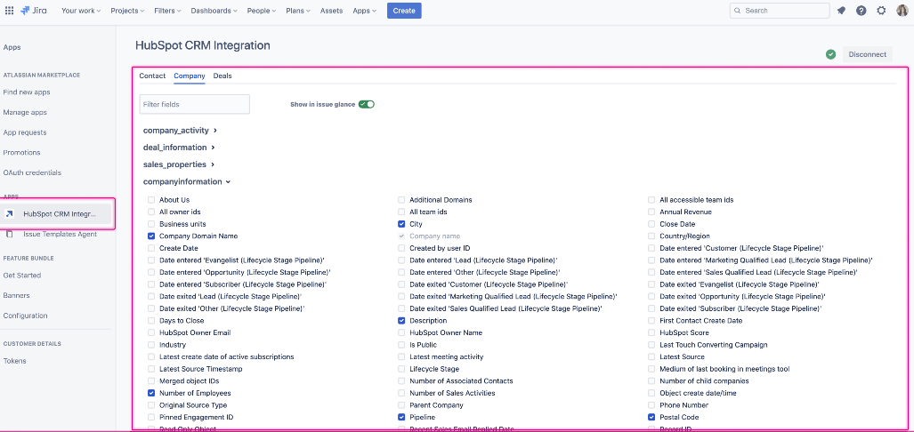
Task: Check the Additional Domains checkbox
Action: [x=401, y=200]
